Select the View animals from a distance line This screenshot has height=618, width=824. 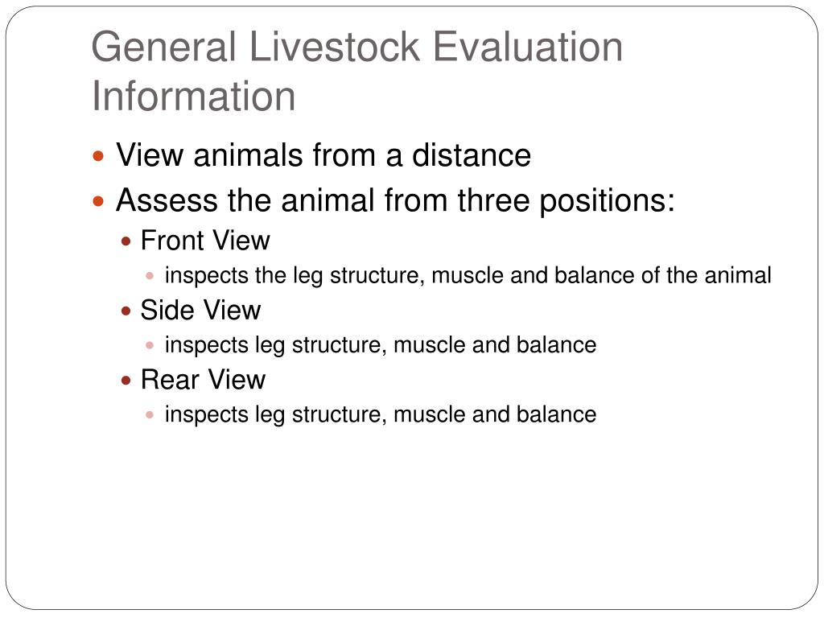(323, 155)
